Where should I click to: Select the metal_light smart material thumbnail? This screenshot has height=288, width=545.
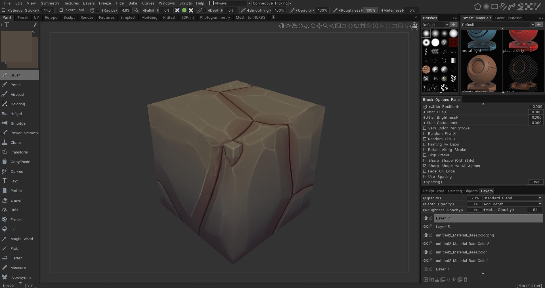click(481, 41)
